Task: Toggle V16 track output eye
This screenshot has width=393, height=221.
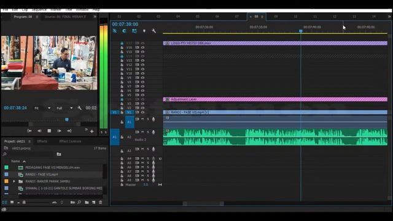Action: pos(142,47)
